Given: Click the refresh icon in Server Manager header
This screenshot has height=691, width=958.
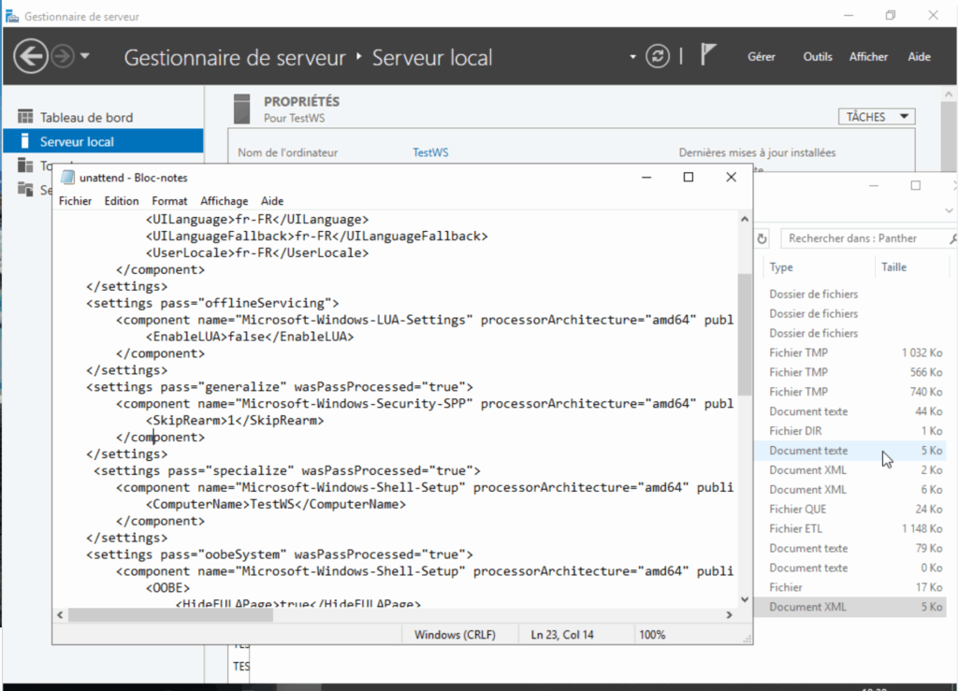Looking at the screenshot, I should point(659,56).
